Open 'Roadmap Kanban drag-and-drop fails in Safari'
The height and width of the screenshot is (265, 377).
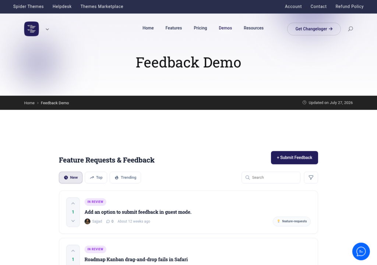pyautogui.click(x=136, y=259)
